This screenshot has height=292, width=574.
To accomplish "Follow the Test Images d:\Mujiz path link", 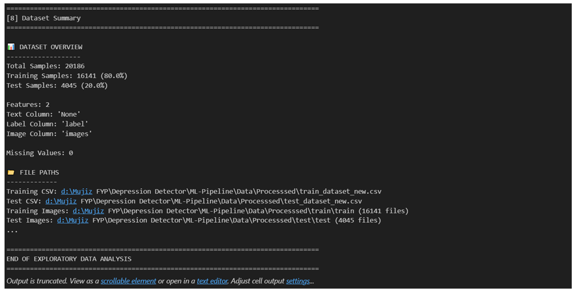I will 73,221.
